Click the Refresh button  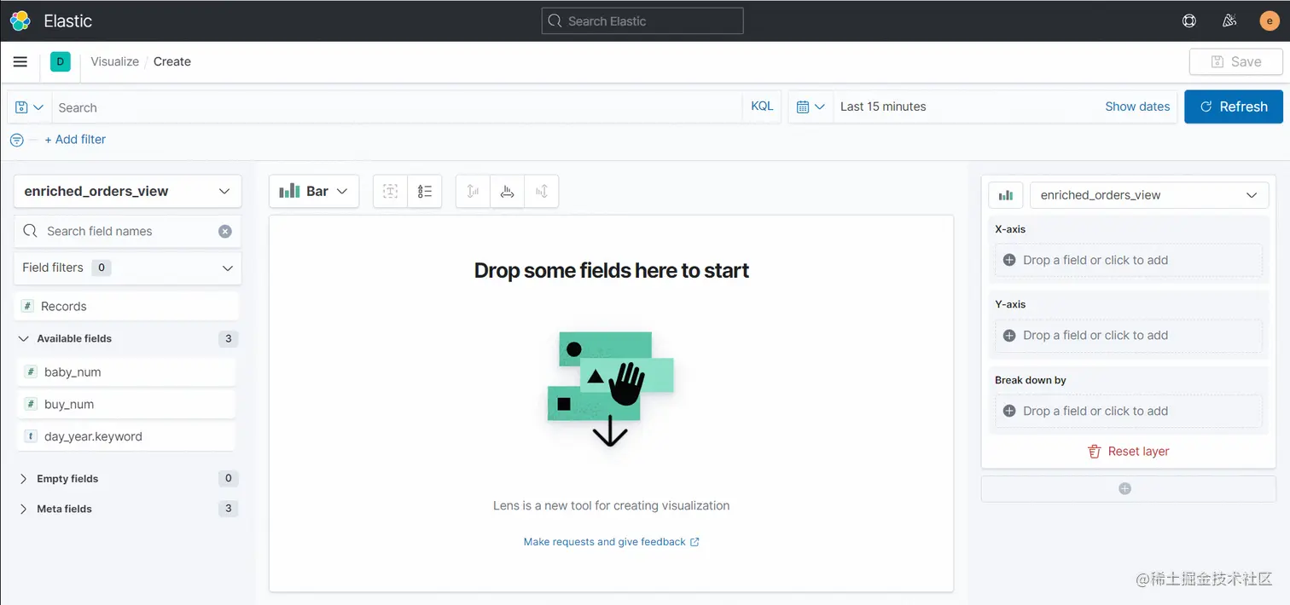[x=1234, y=107]
